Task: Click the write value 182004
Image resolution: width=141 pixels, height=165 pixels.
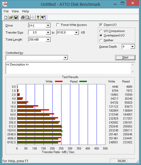Action: click(114, 111)
